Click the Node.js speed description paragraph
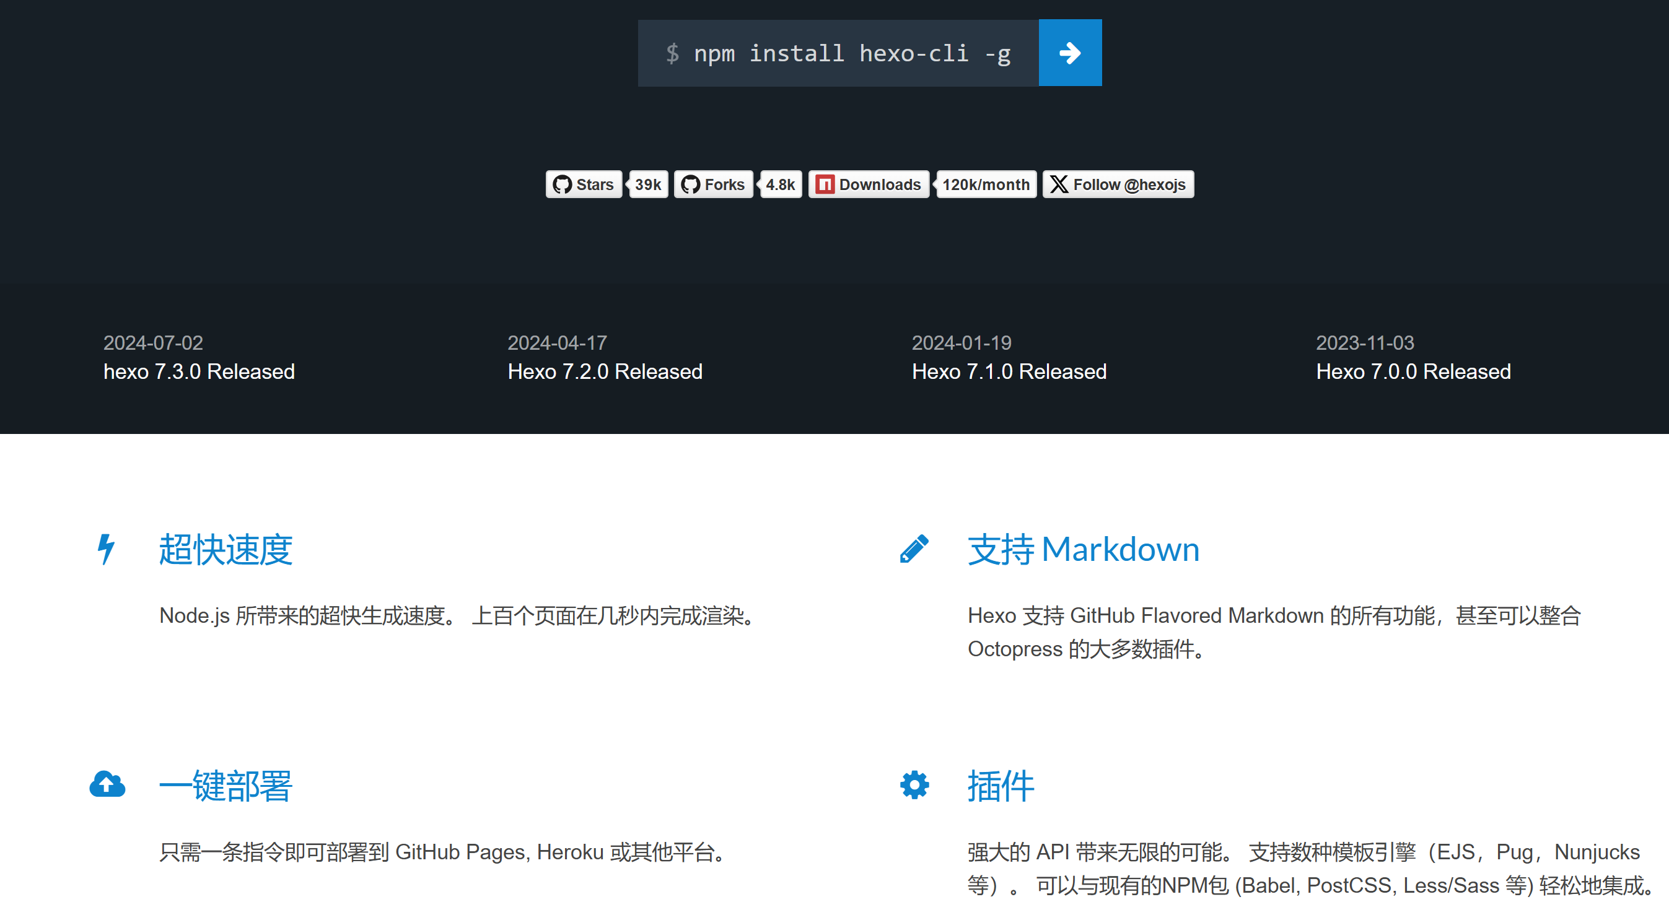The height and width of the screenshot is (902, 1669). point(458,615)
